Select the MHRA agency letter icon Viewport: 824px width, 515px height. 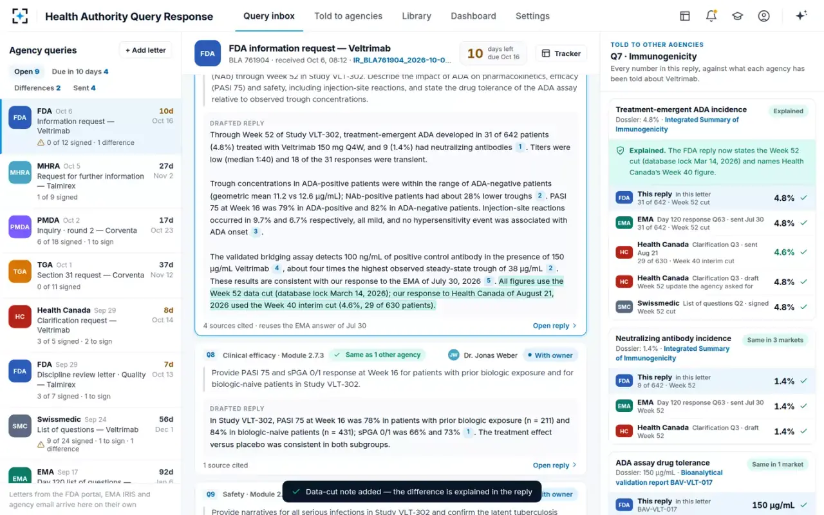(20, 173)
